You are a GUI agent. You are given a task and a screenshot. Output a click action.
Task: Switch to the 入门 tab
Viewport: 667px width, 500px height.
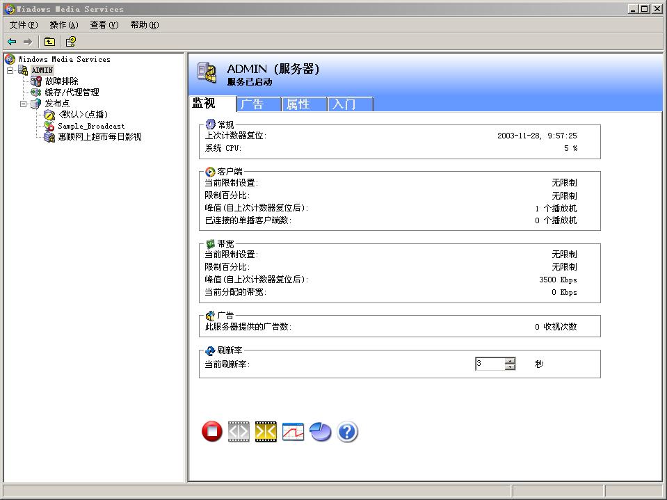[x=351, y=104]
